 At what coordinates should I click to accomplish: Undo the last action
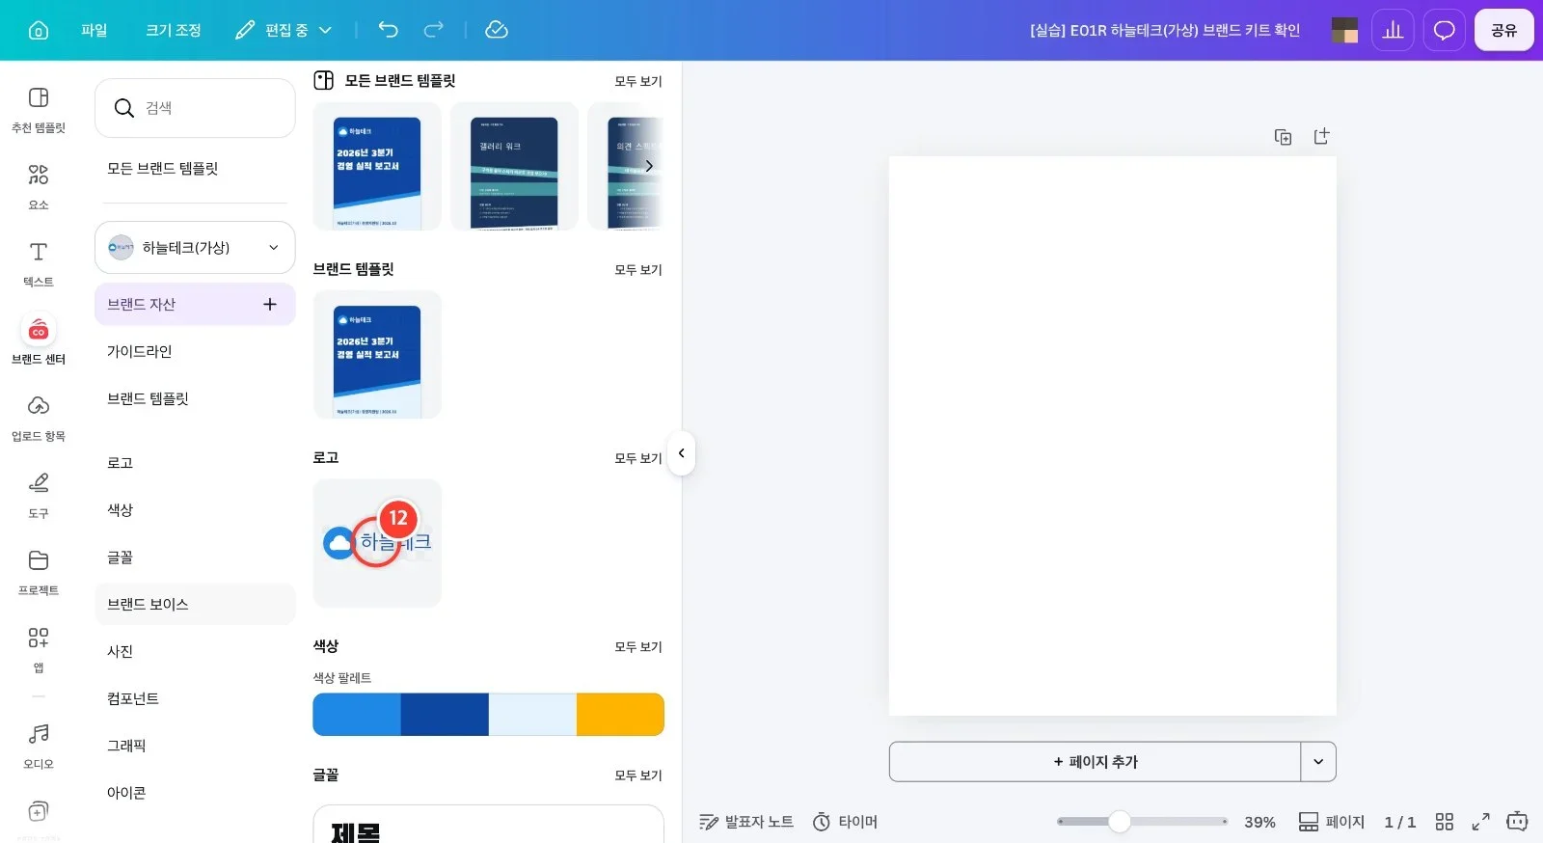[388, 30]
